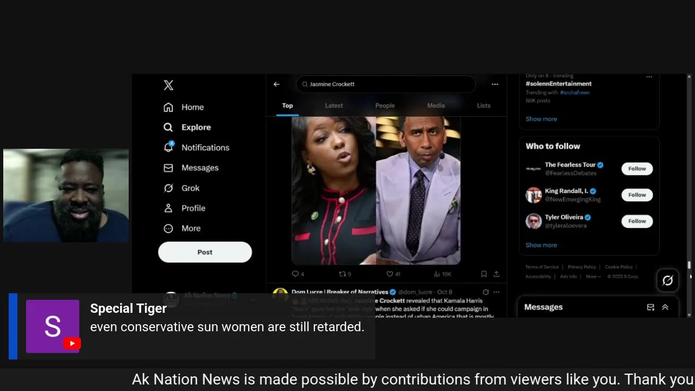Open the Messages envelope icon
This screenshot has width=695, height=391.
pos(168,168)
